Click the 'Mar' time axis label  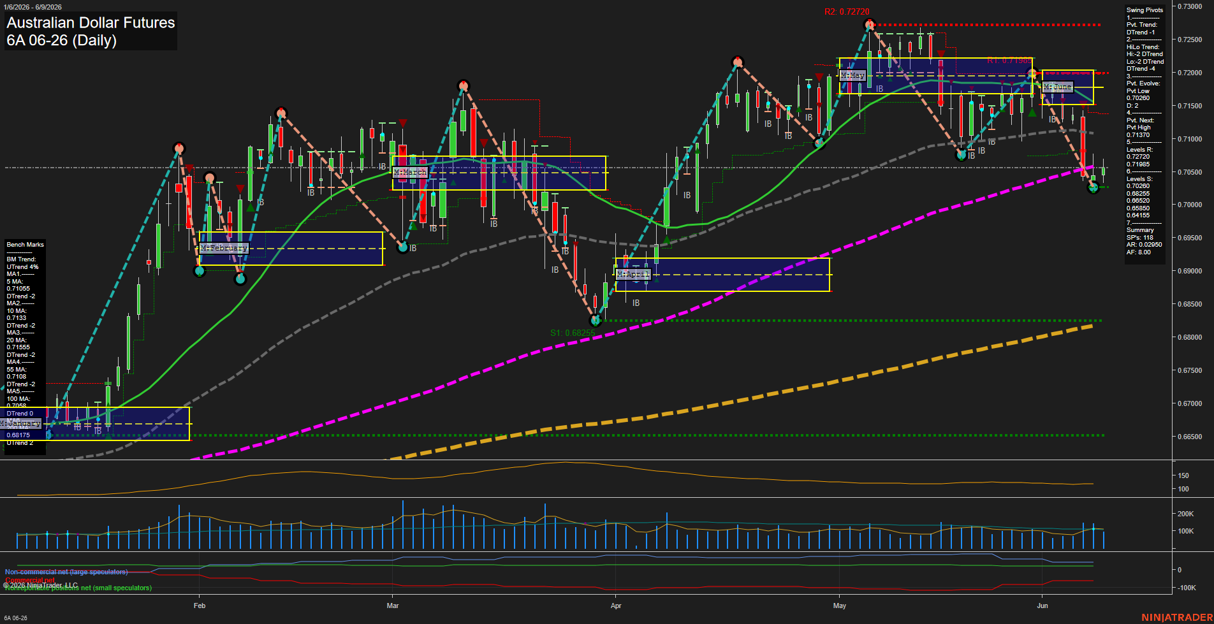(393, 606)
